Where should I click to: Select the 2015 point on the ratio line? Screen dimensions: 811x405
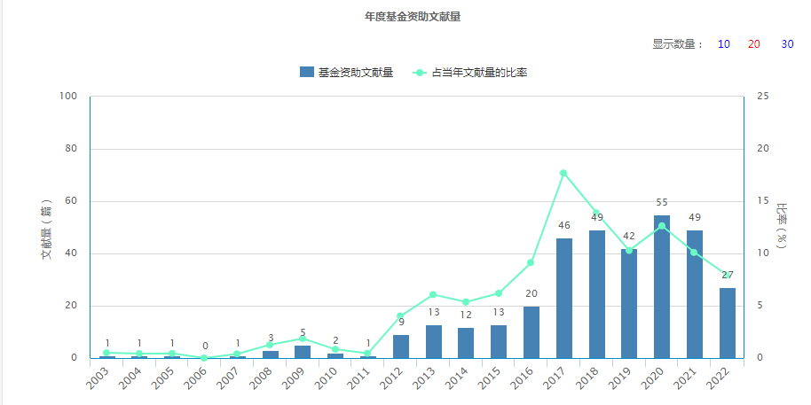click(499, 293)
